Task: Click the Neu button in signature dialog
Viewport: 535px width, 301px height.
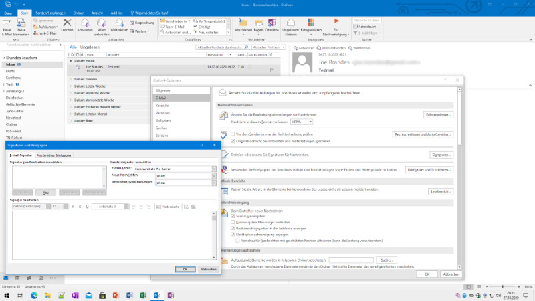Action: (x=45, y=193)
